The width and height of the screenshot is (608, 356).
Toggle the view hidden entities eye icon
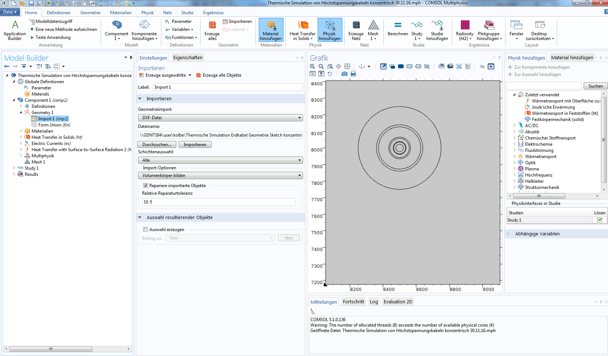click(x=491, y=66)
